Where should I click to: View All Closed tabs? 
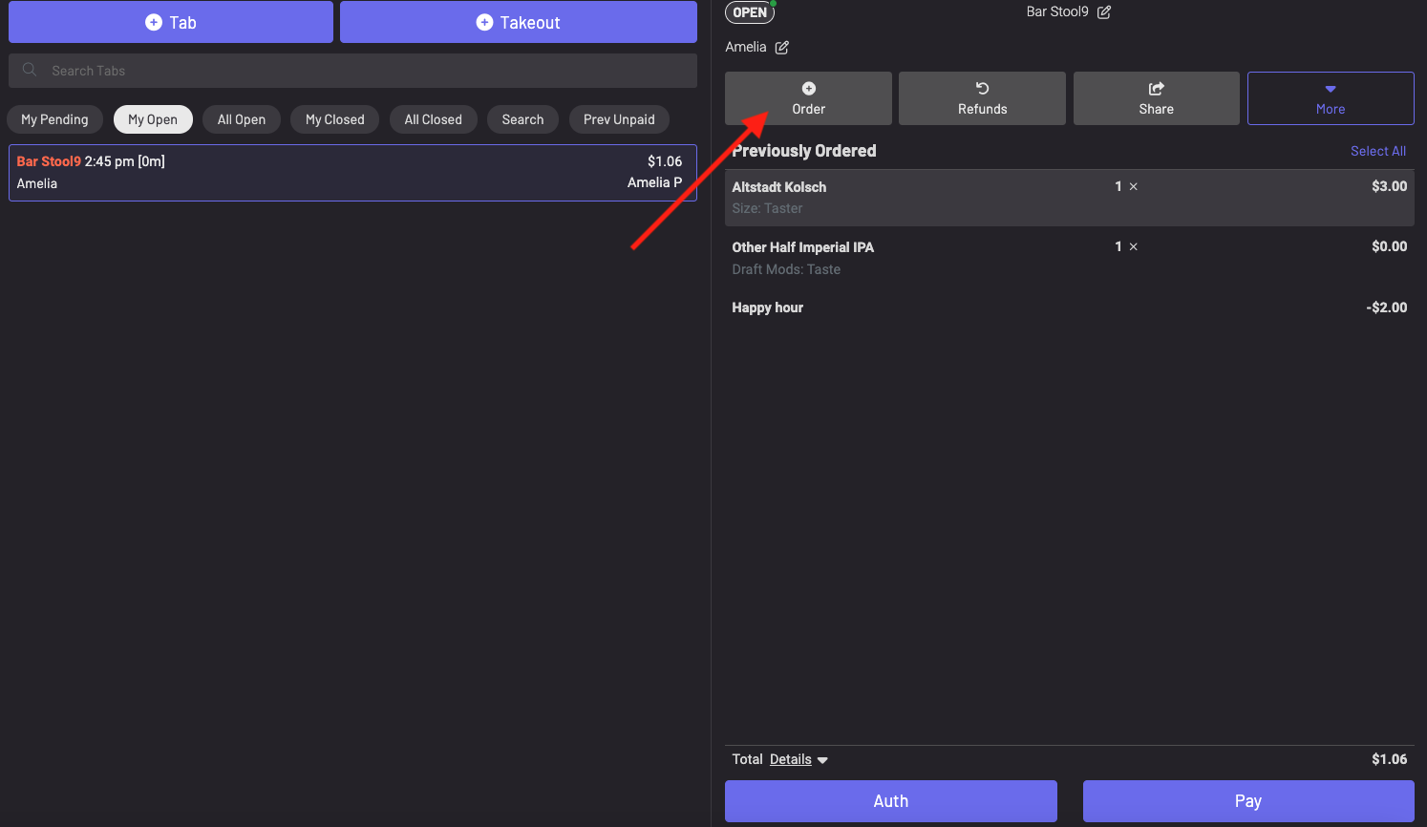(433, 119)
